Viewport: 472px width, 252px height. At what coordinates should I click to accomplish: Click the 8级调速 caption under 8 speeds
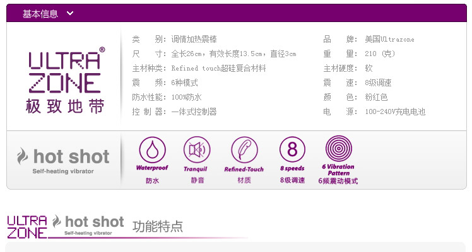292,180
